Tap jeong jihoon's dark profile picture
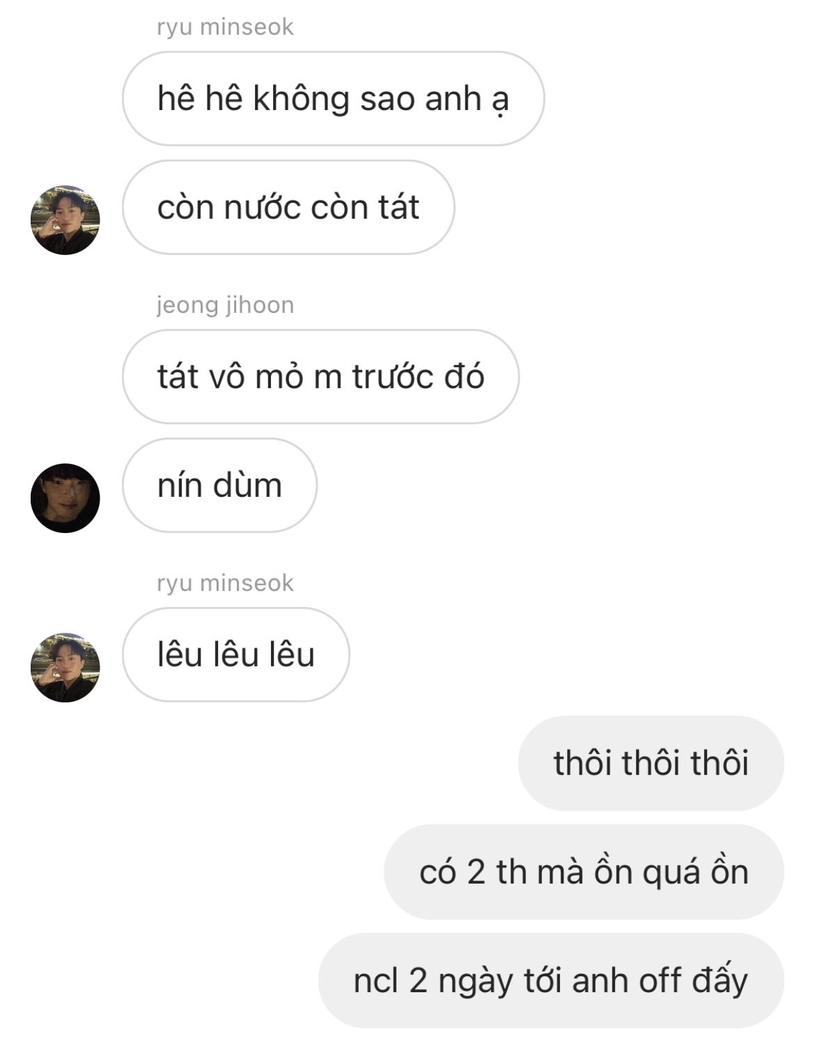Viewport: 815px width, 1041px height. point(65,498)
